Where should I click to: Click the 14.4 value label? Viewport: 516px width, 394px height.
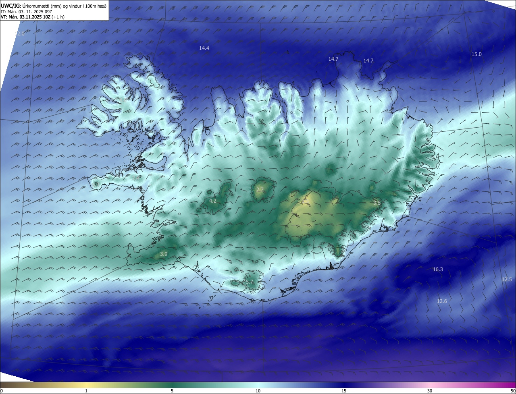point(204,48)
